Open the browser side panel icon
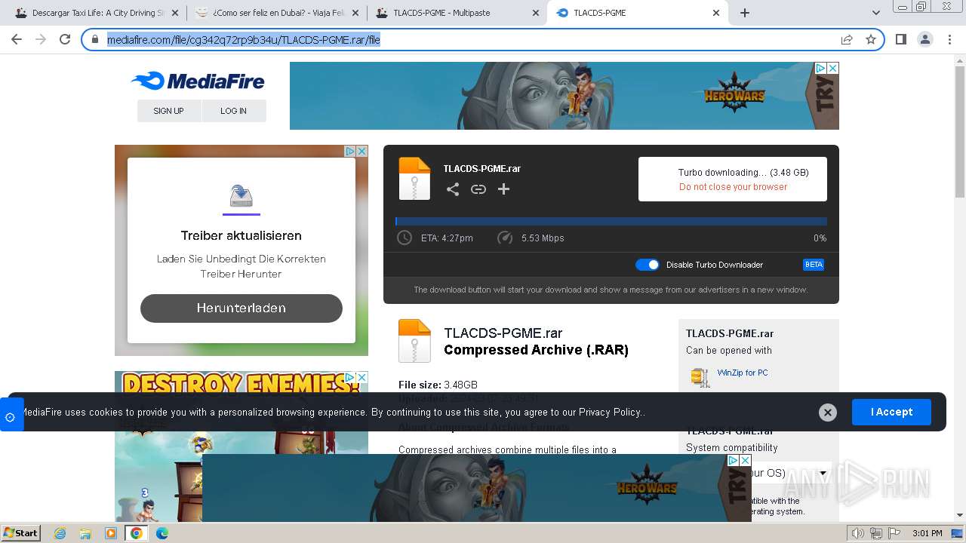Screen dimensions: 966x543 click(x=900, y=39)
